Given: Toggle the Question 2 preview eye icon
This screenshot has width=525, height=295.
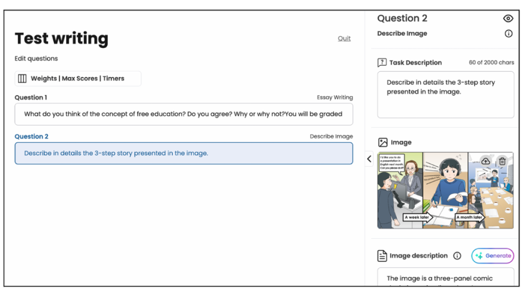Looking at the screenshot, I should pos(508,18).
